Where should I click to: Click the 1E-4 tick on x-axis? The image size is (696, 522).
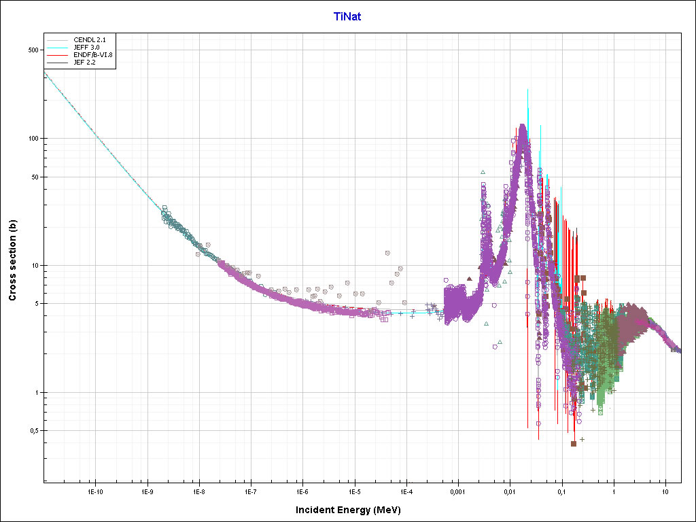[406, 491]
